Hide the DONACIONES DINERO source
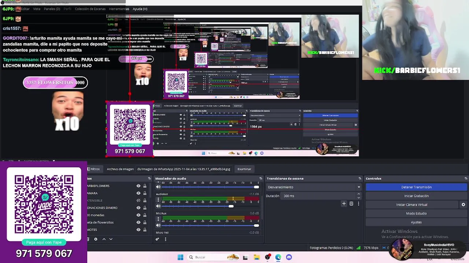The height and width of the screenshot is (263, 469). pos(138,208)
